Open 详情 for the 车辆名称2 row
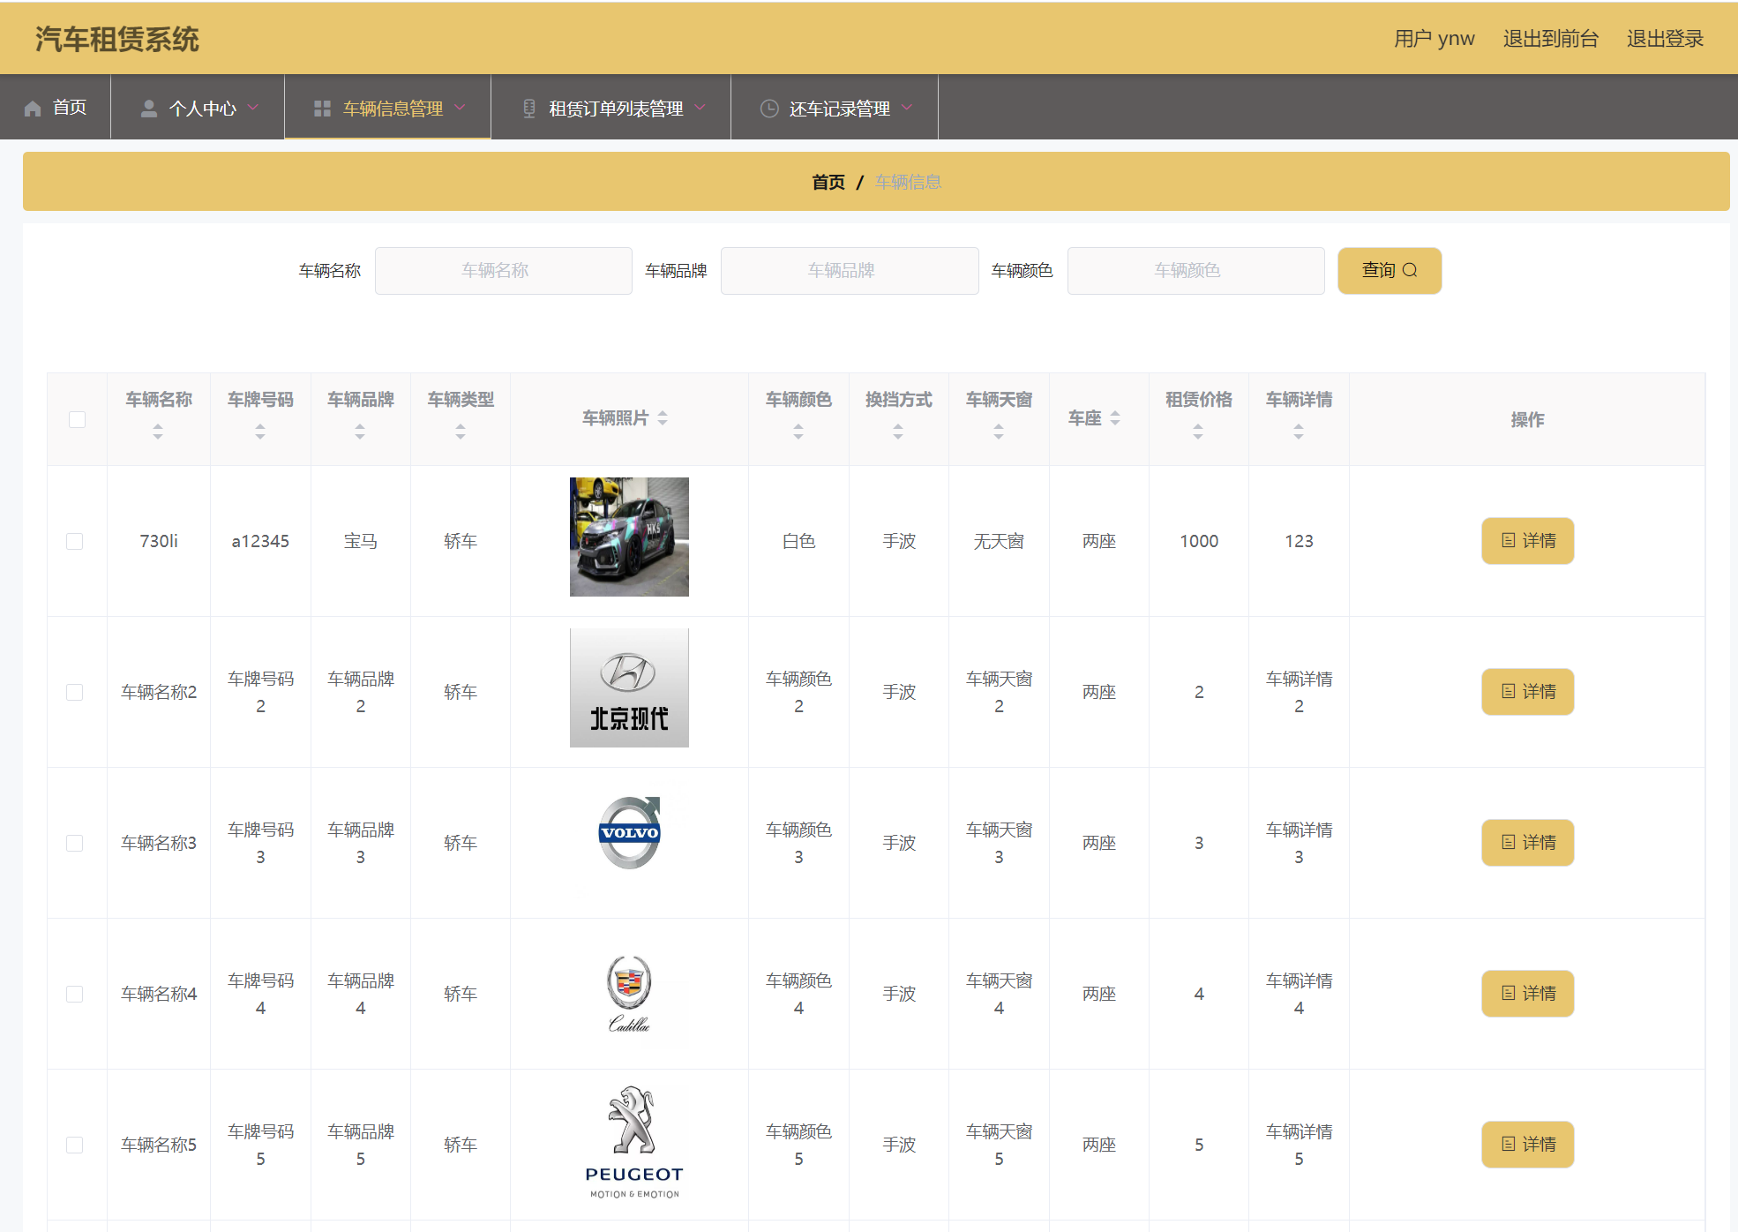The image size is (1738, 1232). tap(1527, 692)
